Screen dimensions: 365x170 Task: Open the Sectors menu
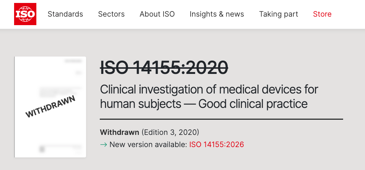[x=111, y=14]
